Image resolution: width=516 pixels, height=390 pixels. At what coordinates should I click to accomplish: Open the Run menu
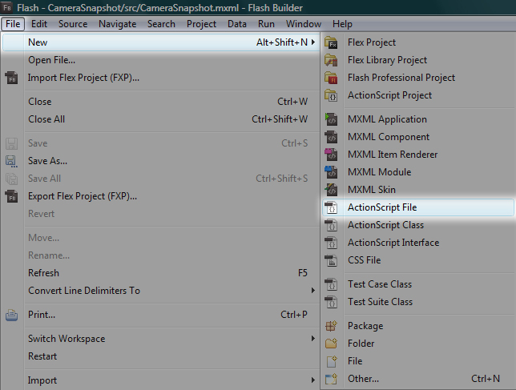coord(266,24)
